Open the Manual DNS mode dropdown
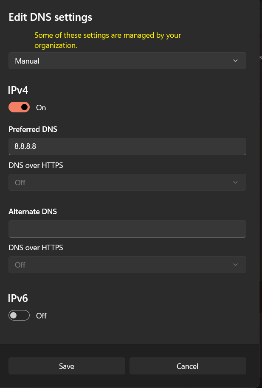 [127, 61]
